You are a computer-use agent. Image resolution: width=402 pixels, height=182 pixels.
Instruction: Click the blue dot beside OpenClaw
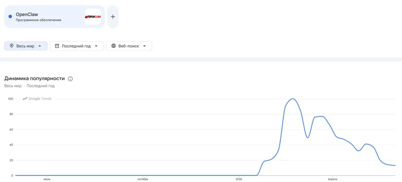pyautogui.click(x=10, y=17)
